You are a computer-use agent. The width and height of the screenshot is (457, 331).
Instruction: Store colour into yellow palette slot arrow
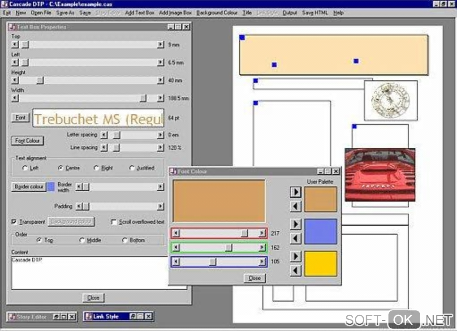pyautogui.click(x=296, y=256)
